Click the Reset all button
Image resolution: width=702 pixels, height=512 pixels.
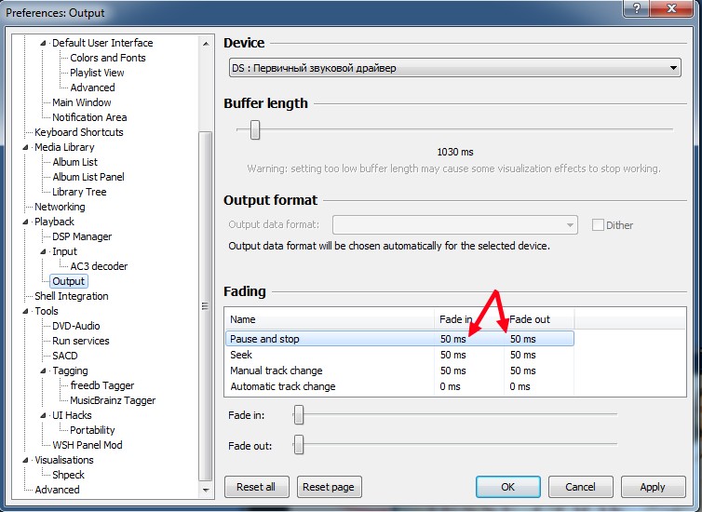pyautogui.click(x=256, y=487)
